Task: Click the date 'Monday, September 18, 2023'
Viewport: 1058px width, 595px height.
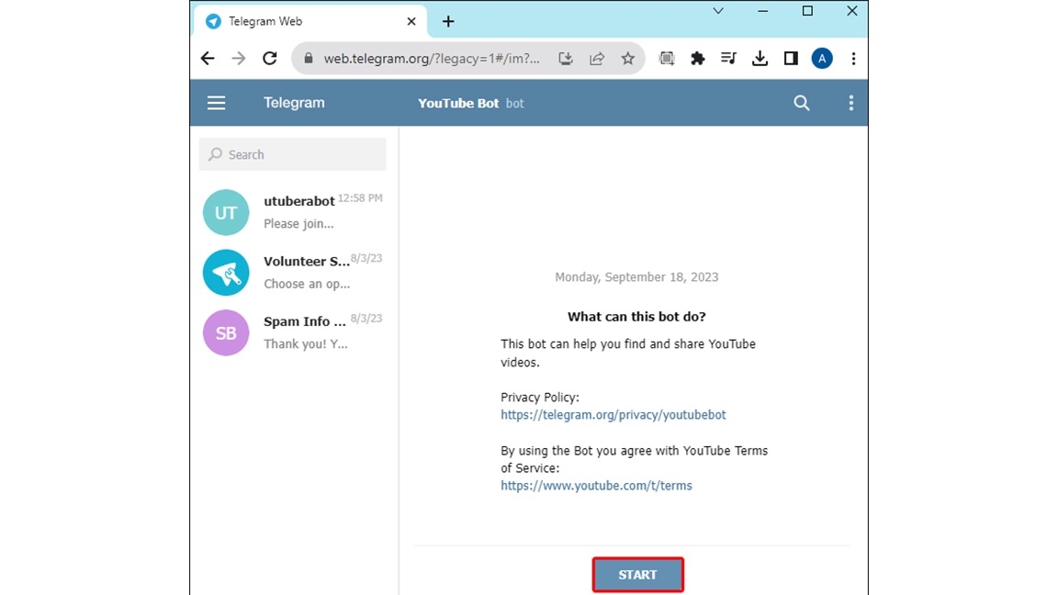Action: coord(636,277)
